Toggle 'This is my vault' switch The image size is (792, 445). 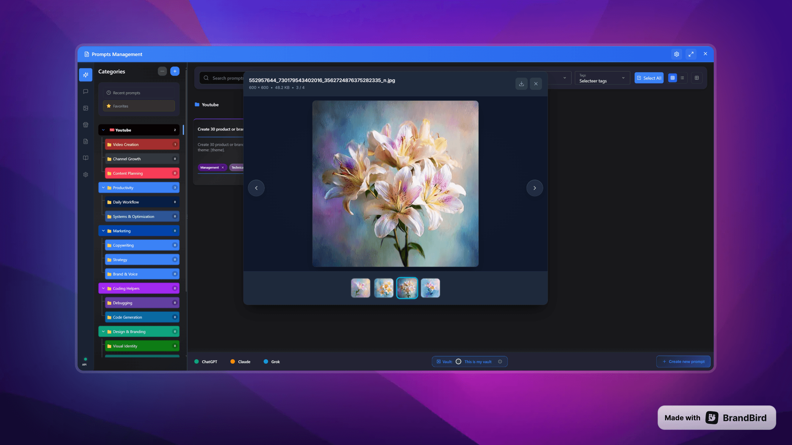click(x=458, y=361)
